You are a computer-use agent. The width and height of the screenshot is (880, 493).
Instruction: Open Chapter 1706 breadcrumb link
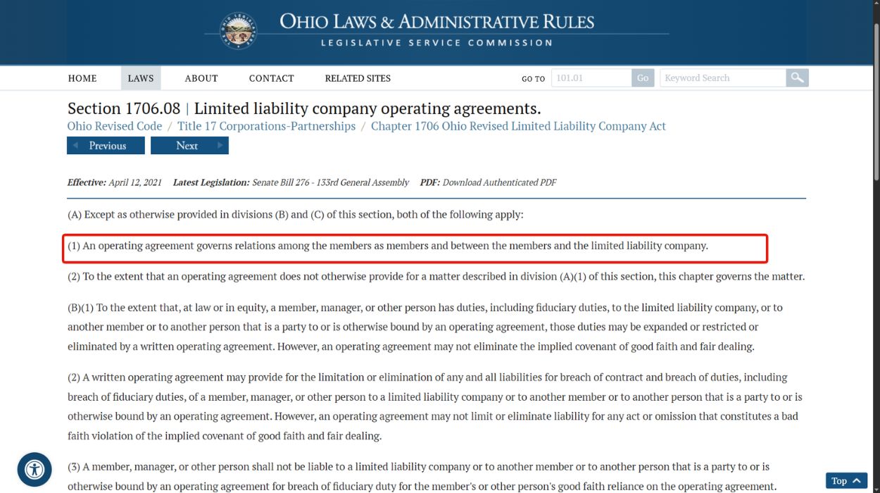point(518,127)
